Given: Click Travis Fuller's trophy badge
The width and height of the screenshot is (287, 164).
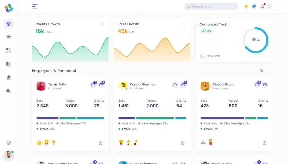Looking at the screenshot, I should click(x=54, y=142).
